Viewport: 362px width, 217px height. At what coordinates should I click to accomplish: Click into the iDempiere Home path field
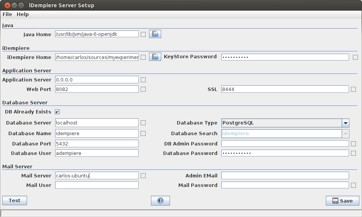97,57
